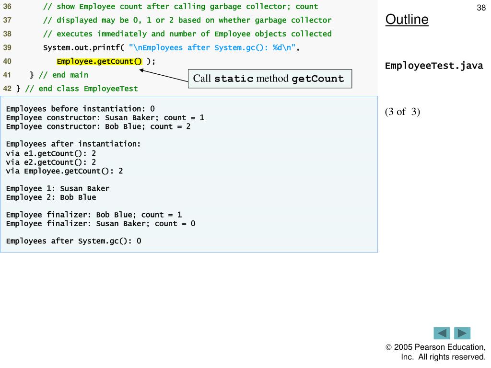Click the Susan Baker finalizer output line
The height and width of the screenshot is (368, 491).
(101, 223)
